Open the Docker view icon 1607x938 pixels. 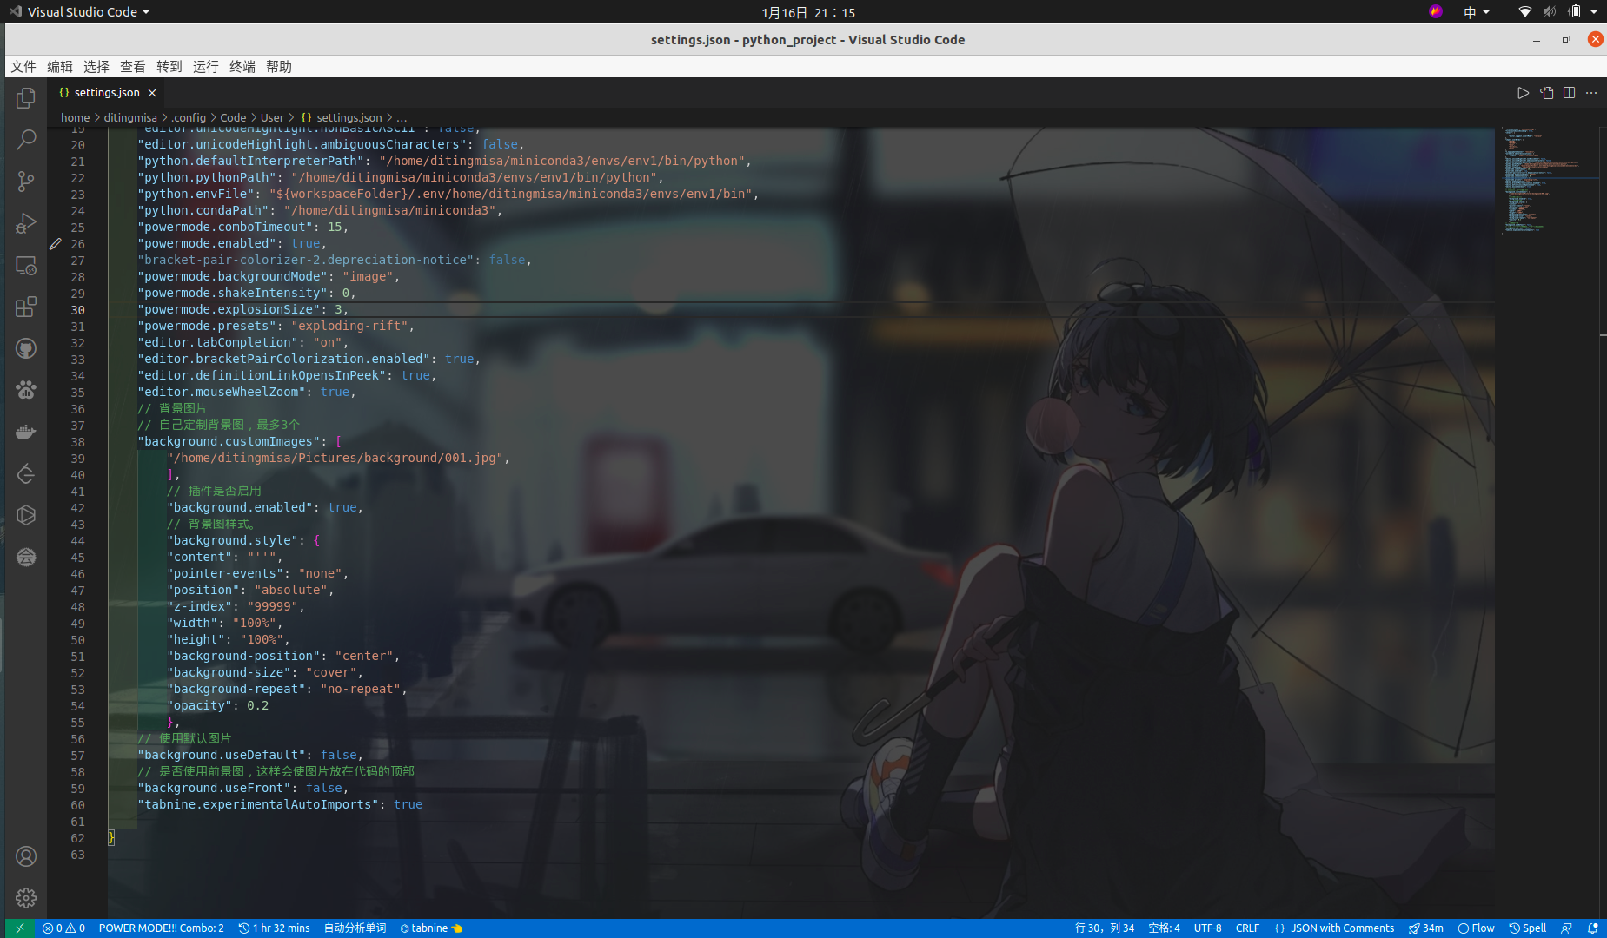click(x=26, y=432)
